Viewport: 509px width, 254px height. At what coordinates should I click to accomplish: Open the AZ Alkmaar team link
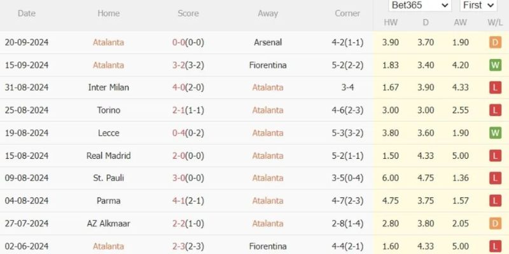coord(108,224)
